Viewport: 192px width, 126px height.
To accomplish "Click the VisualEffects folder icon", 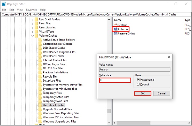I will [x=36, y=32].
